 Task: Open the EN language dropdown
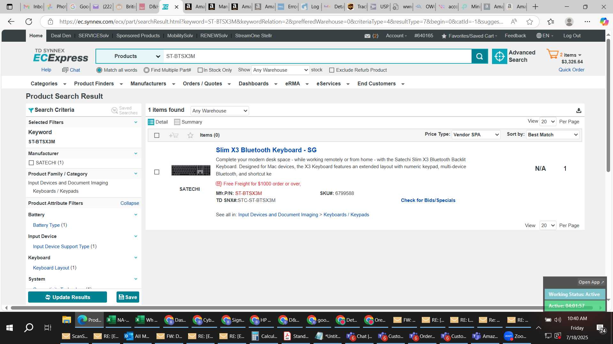(545, 36)
